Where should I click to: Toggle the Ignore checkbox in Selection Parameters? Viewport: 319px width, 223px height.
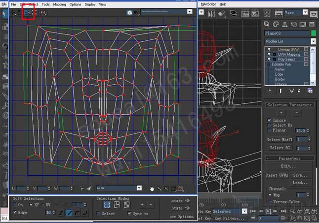[269, 120]
